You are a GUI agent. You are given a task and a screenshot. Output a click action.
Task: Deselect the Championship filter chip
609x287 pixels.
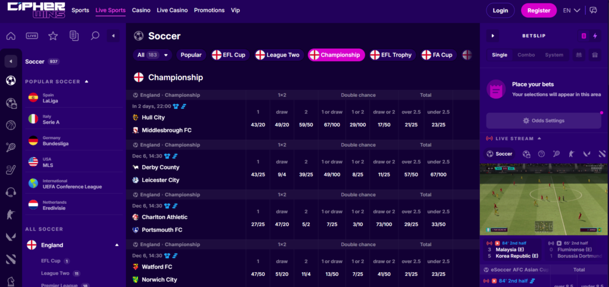click(337, 55)
